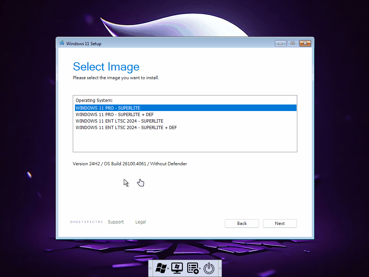
Task: Maximize the Windows 11 Setup window
Action: 293,43
